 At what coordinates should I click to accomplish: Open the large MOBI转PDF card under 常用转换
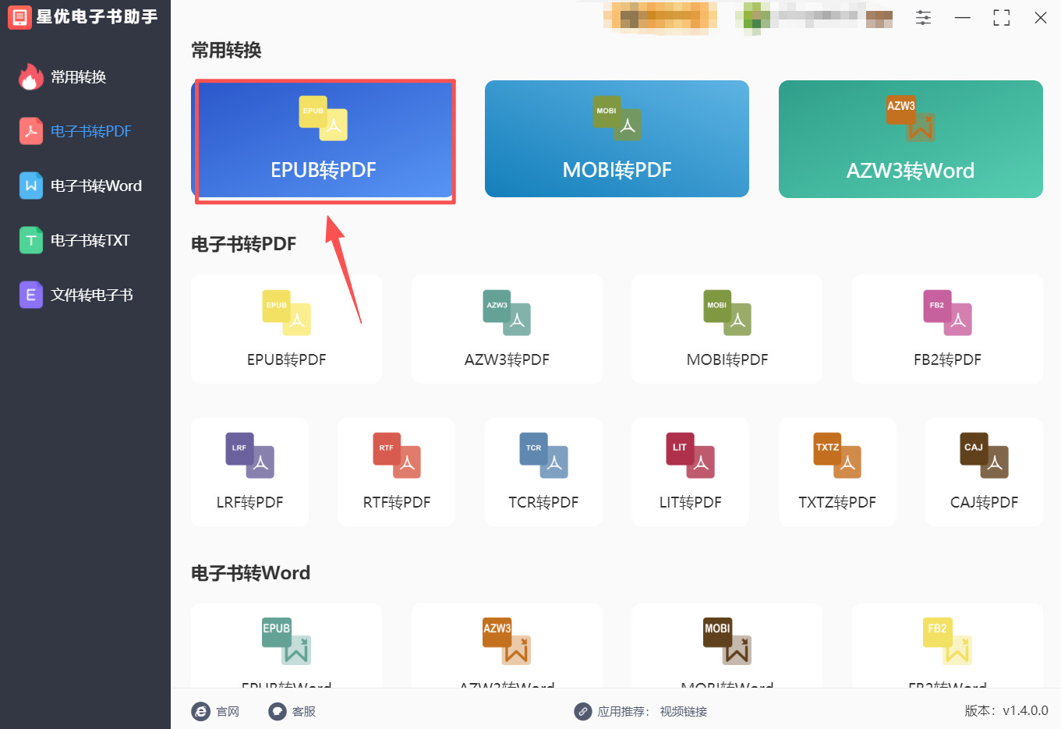[x=617, y=139]
